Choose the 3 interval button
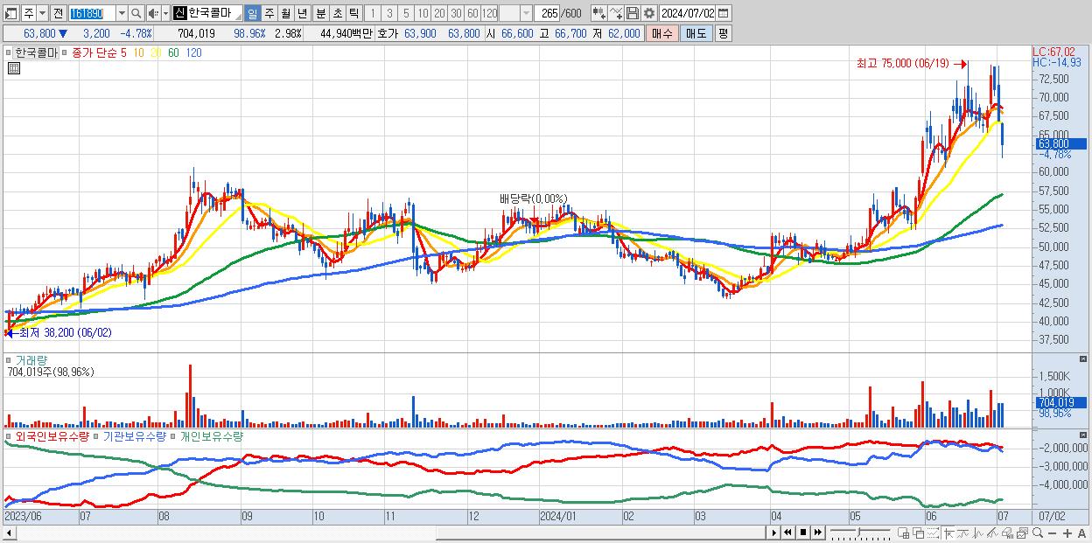Viewport: 1092px width, 543px height. point(389,13)
